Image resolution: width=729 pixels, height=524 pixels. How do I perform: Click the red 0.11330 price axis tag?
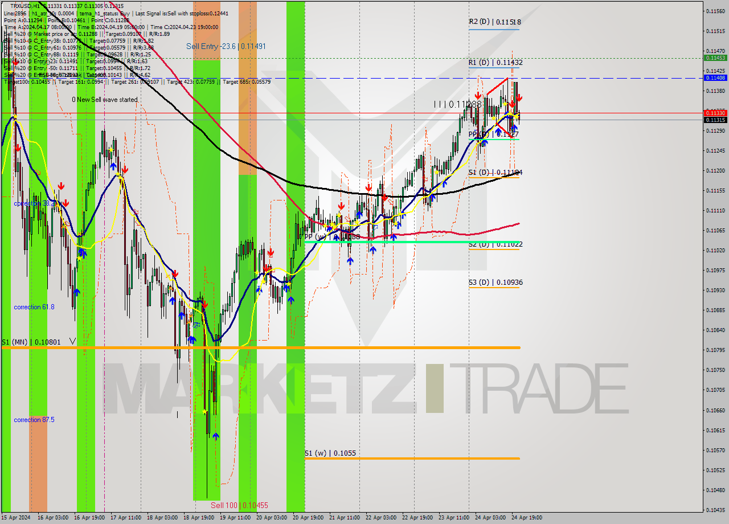(x=715, y=113)
